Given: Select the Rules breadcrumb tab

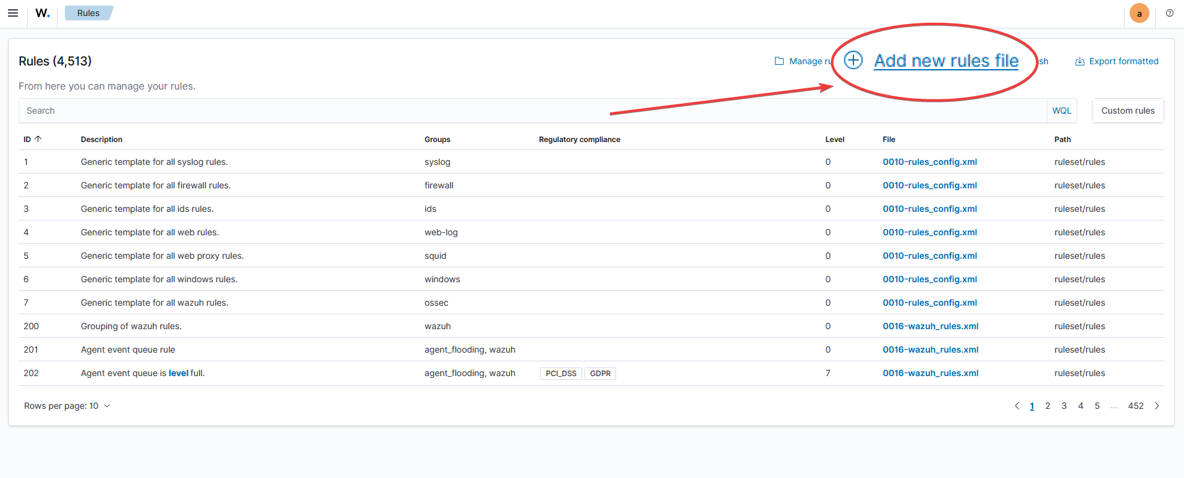Looking at the screenshot, I should 88,13.
